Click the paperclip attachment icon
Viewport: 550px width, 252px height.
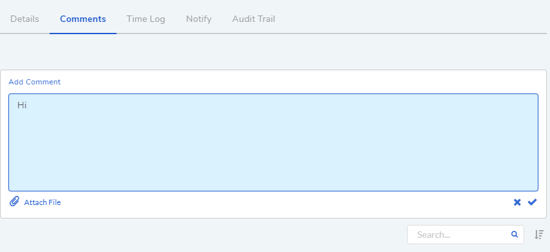pyautogui.click(x=14, y=202)
